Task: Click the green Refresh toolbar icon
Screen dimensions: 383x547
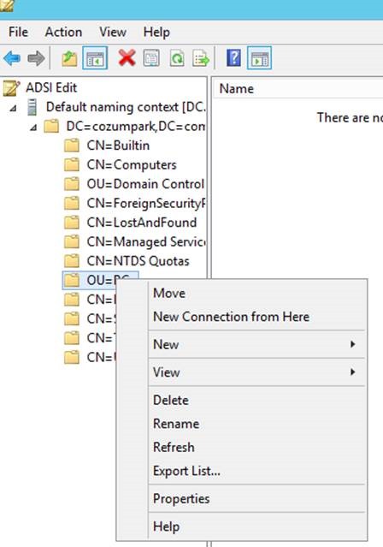Action: point(177,58)
